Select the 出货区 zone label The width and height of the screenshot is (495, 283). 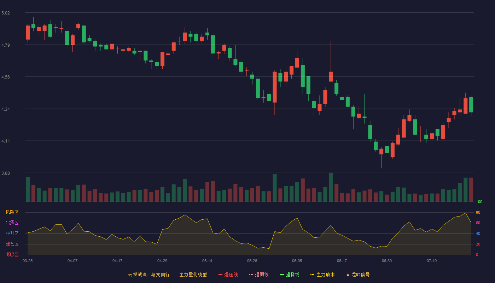tap(12, 223)
